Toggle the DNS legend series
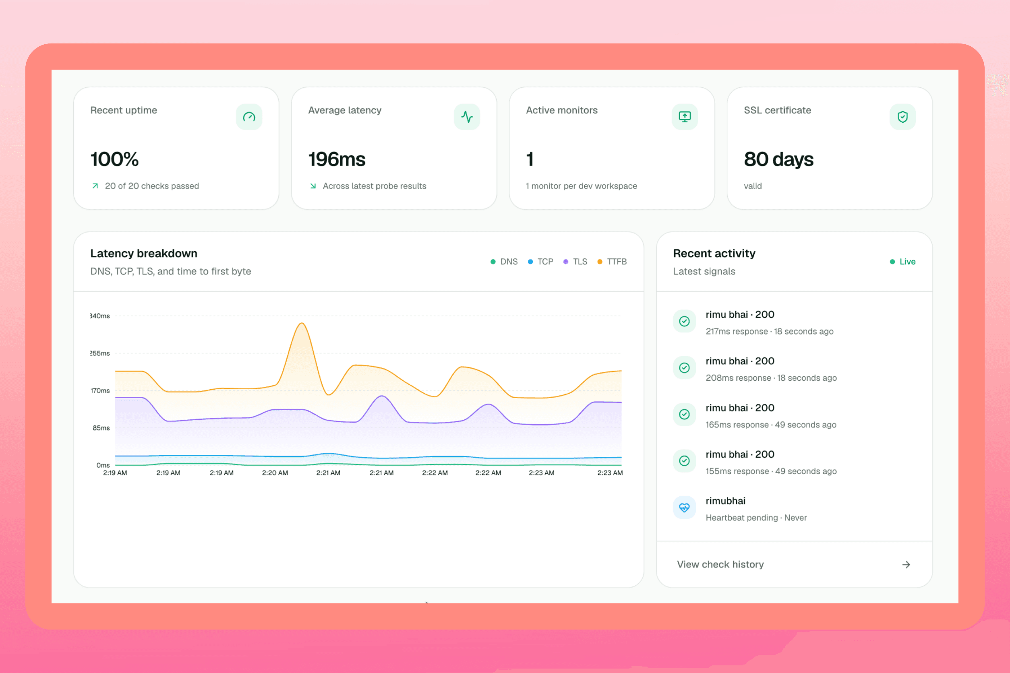The height and width of the screenshot is (673, 1010). point(504,262)
